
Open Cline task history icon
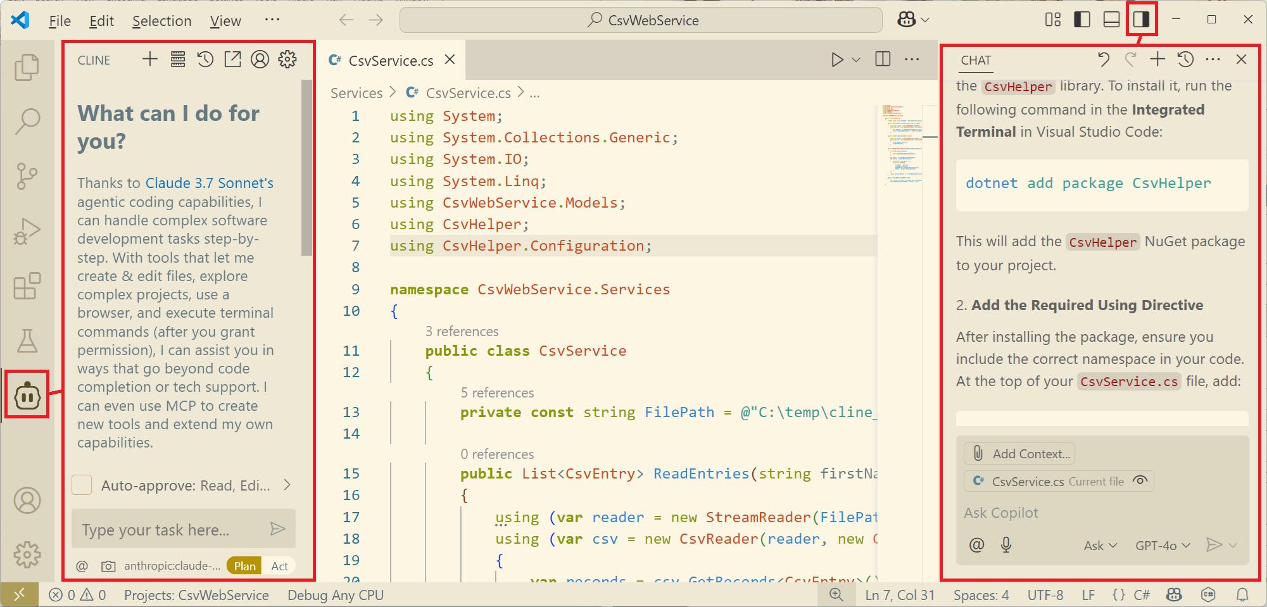tap(205, 59)
